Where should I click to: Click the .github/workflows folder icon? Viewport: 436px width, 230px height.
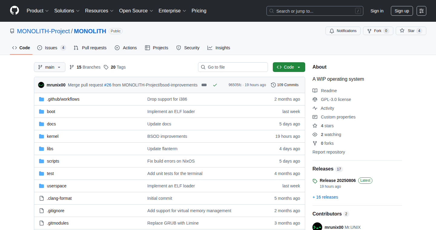pos(41,99)
